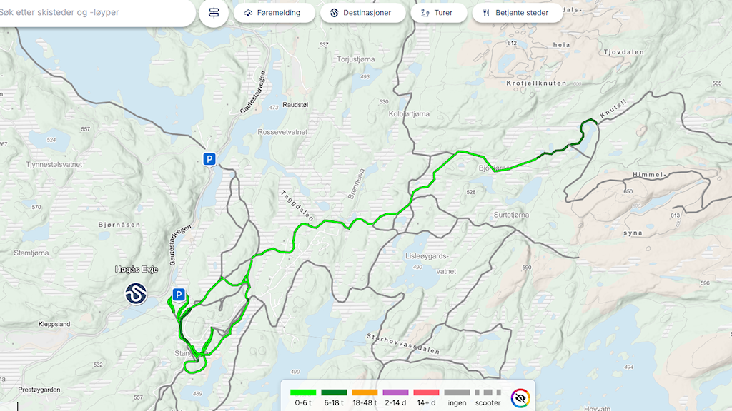The image size is (732, 411).
Task: Toggle the scooter track legend item
Action: [488, 397]
